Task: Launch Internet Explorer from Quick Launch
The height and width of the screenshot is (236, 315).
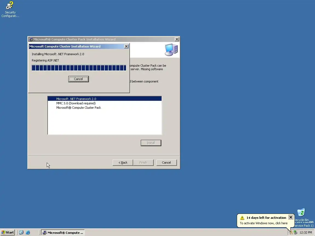Action: point(28,233)
